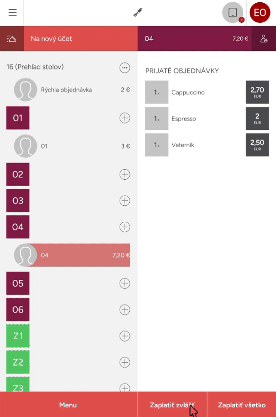
Task: Add a new bill to table 02
Action: pos(124,174)
